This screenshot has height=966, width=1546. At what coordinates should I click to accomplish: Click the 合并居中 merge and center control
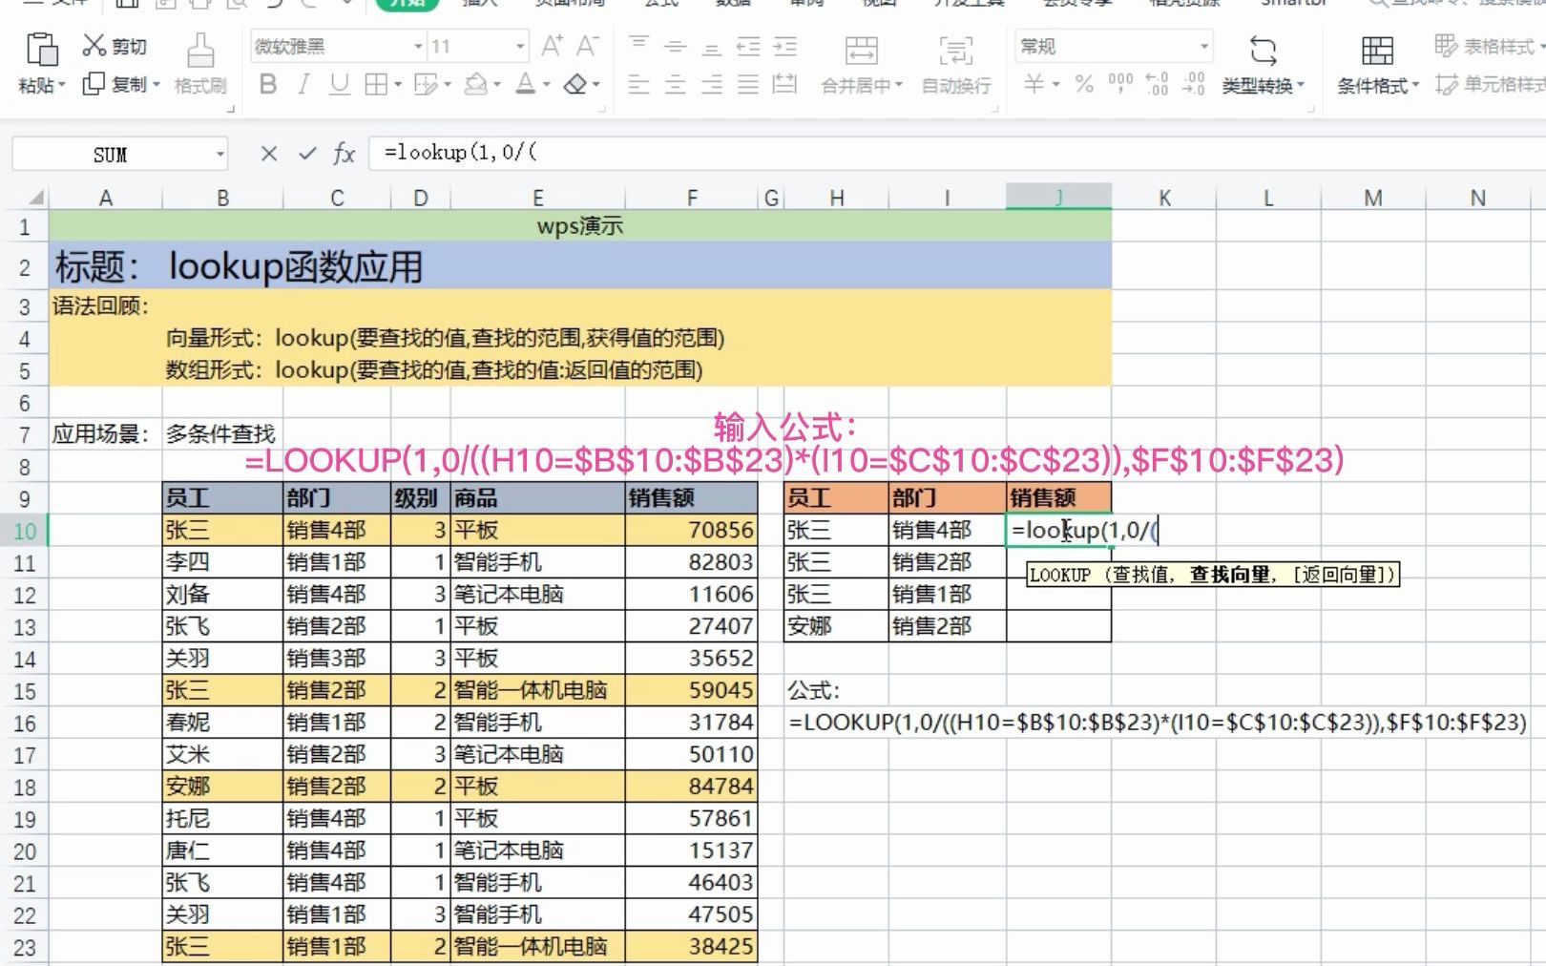click(858, 84)
